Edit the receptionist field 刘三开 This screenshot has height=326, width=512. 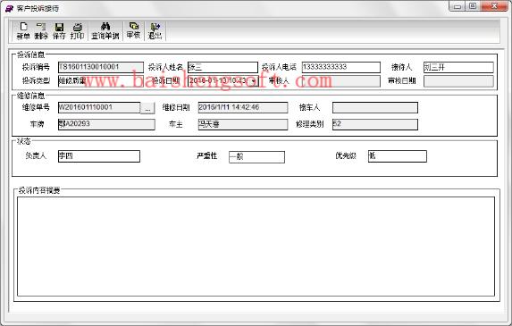[x=458, y=68]
